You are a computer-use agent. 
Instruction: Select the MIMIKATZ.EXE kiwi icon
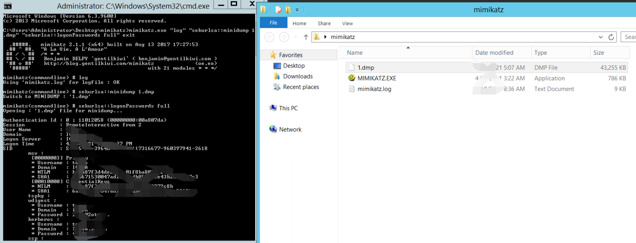pos(351,78)
